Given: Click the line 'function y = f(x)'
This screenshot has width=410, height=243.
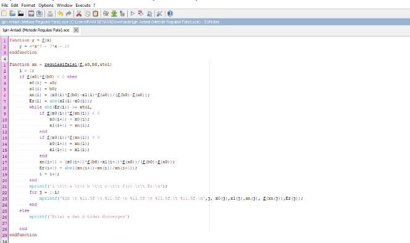Looking at the screenshot, I should click(x=31, y=40).
